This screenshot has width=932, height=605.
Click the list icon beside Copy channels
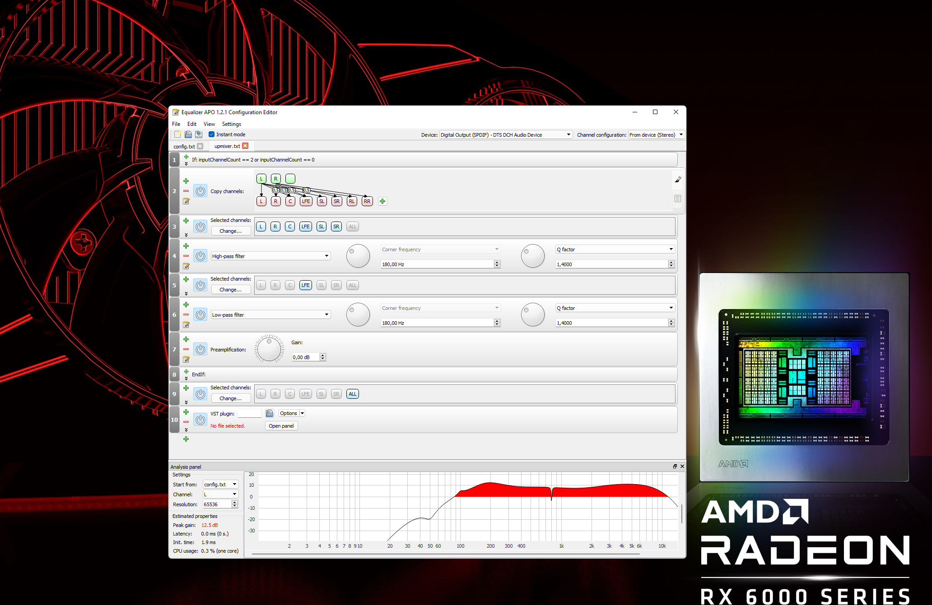678,199
